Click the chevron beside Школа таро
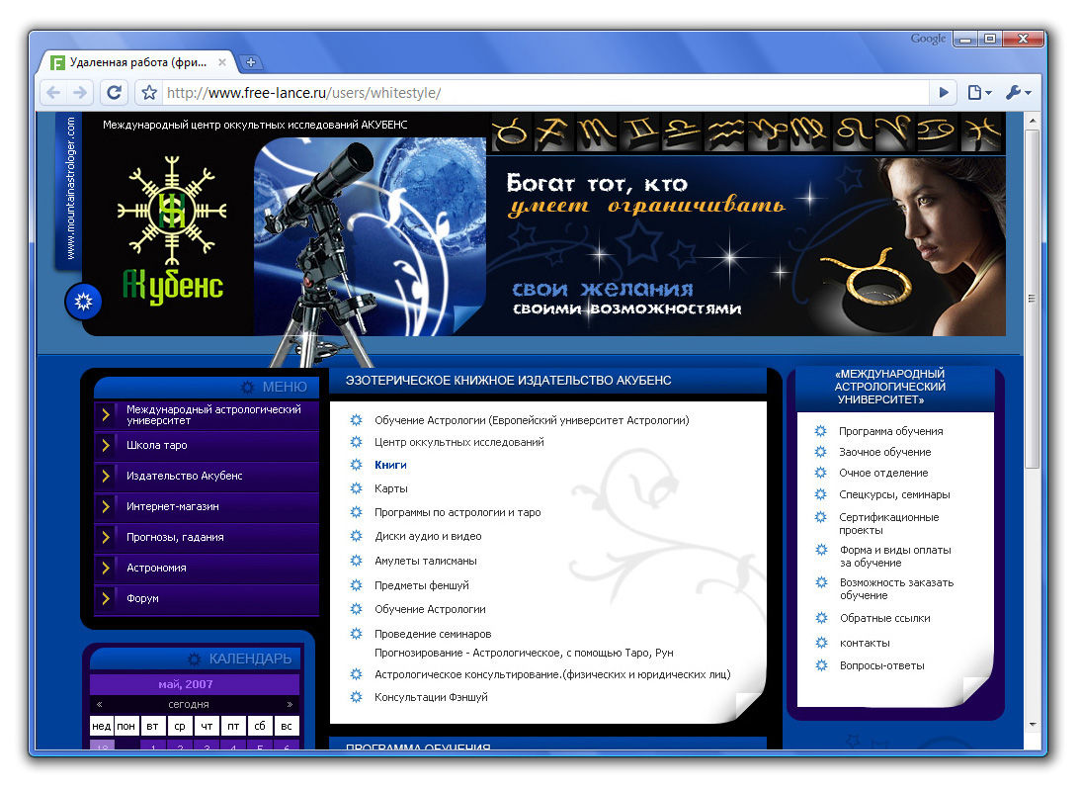Image resolution: width=1080 pixels, height=791 pixels. point(106,445)
